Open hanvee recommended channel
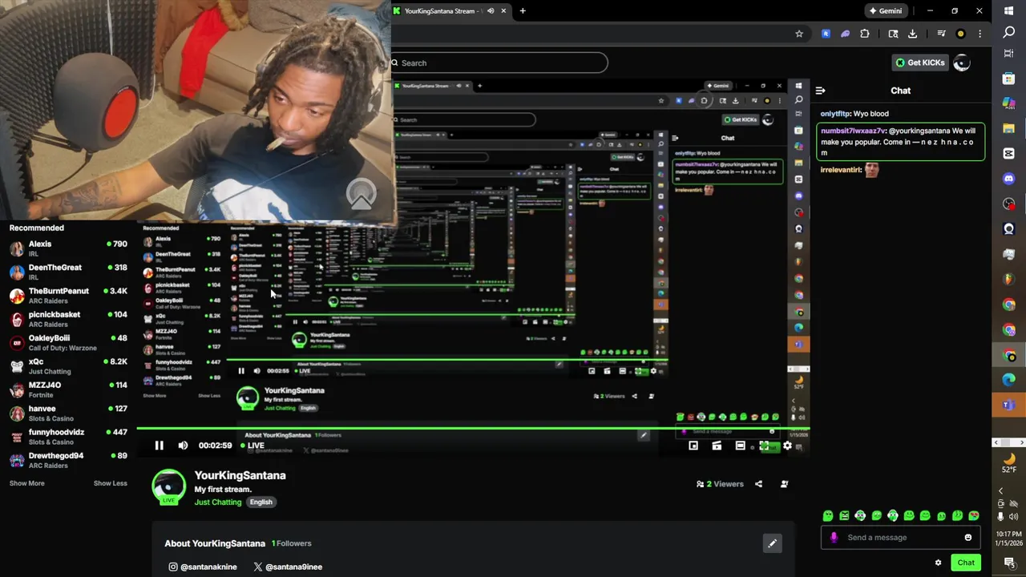 tap(68, 413)
